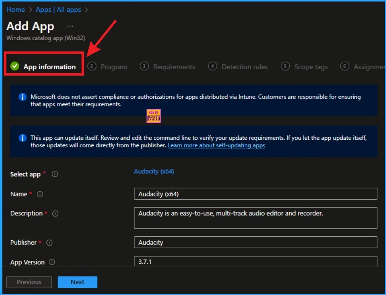Click the Next button
The height and width of the screenshot is (295, 386).
pyautogui.click(x=78, y=282)
